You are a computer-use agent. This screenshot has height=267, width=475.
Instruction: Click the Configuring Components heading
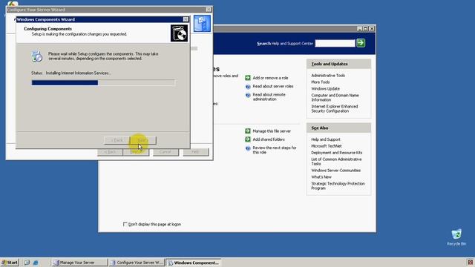tap(47, 29)
